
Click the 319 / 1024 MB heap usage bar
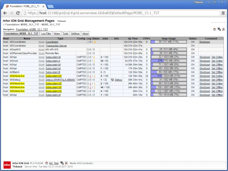click(169, 76)
